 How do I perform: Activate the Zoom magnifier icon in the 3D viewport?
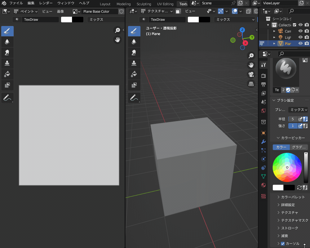coord(251,55)
